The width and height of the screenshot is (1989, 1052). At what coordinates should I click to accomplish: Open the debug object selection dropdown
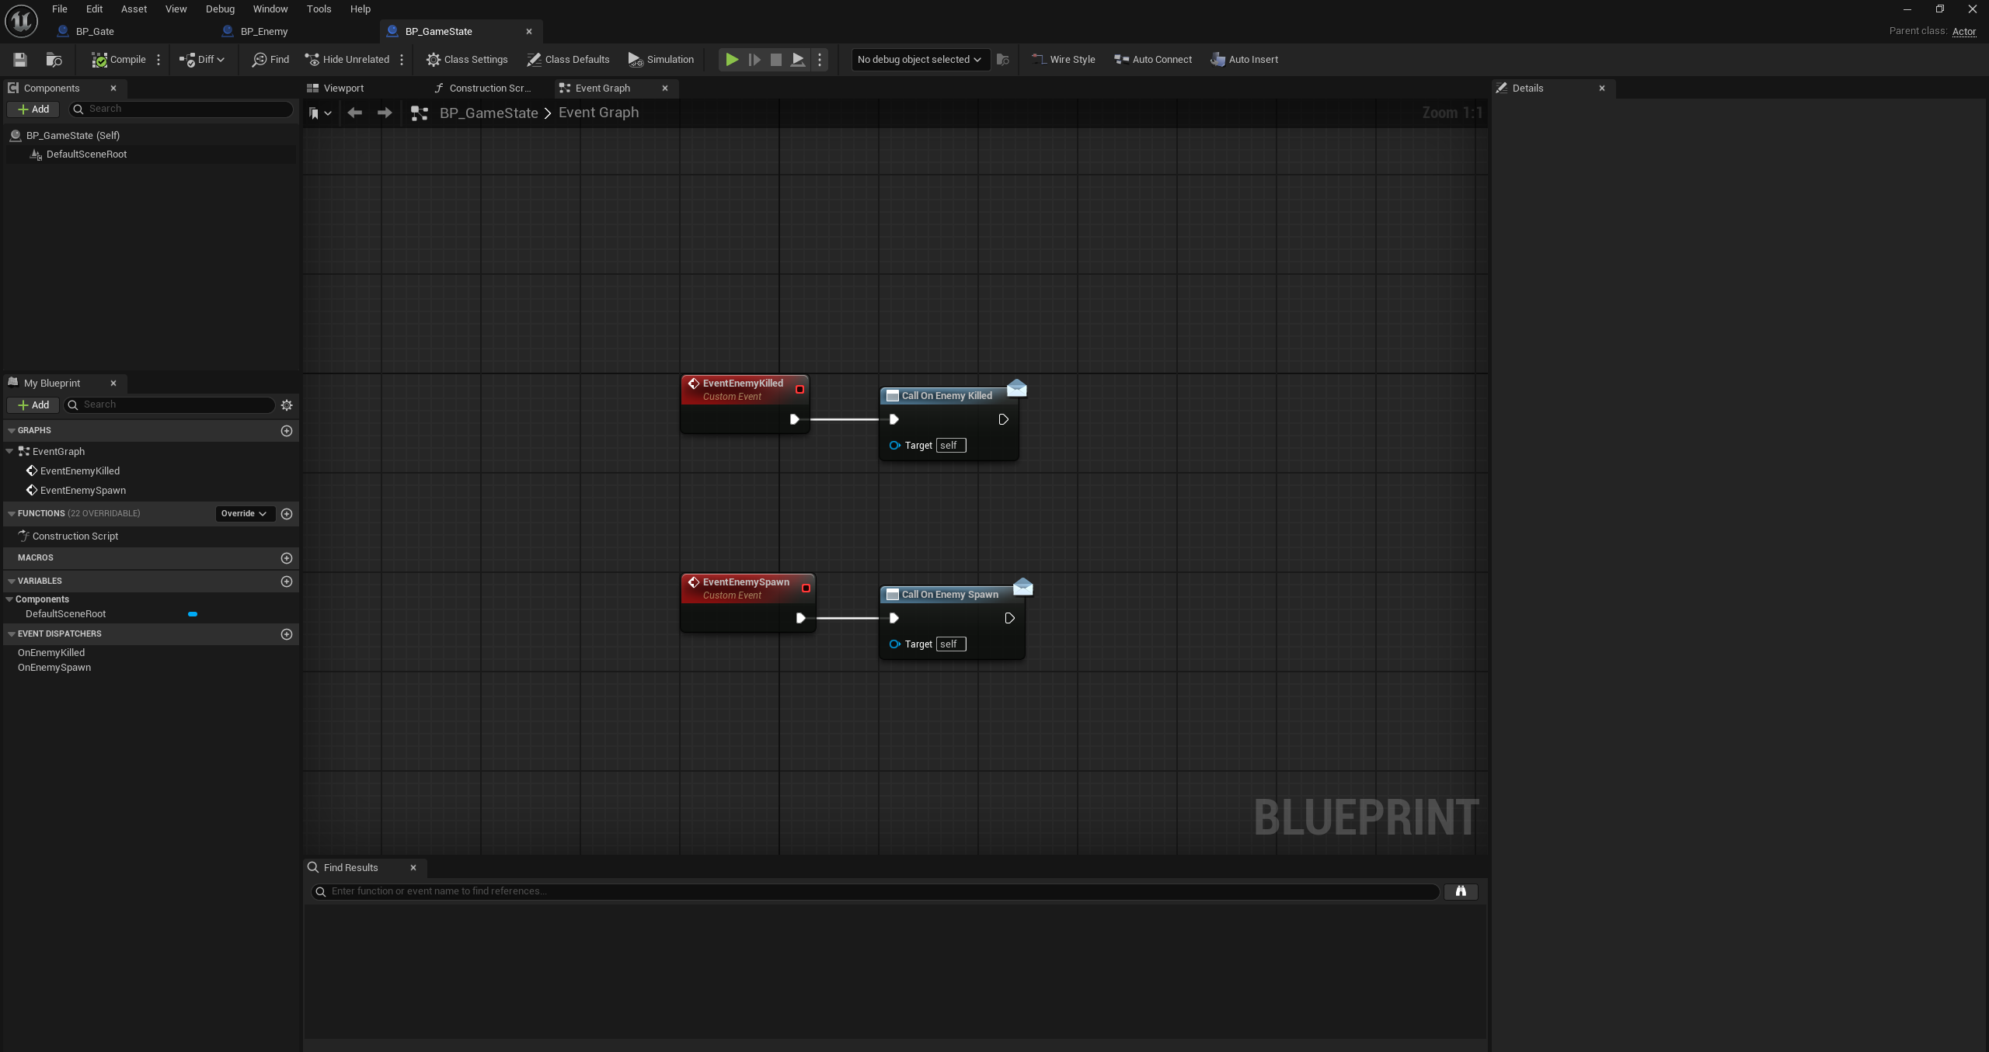point(920,60)
